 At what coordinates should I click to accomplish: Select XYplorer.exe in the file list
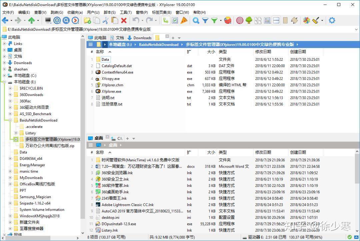pyautogui.click(x=111, y=91)
